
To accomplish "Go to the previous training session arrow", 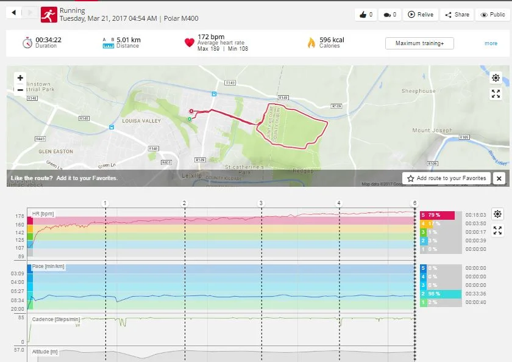I will click(x=15, y=13).
